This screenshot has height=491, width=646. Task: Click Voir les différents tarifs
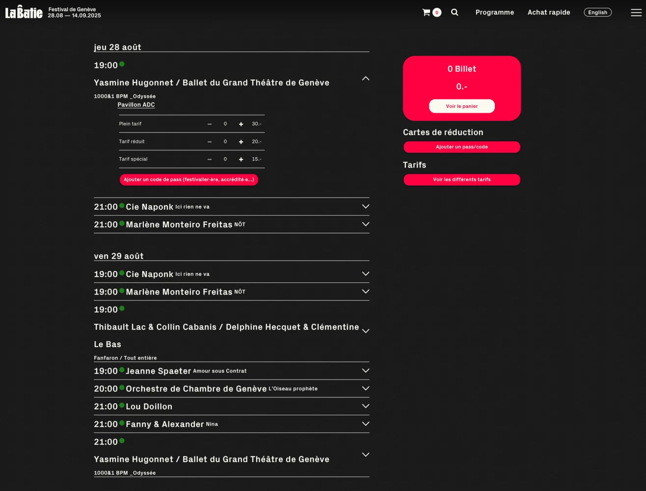click(461, 180)
